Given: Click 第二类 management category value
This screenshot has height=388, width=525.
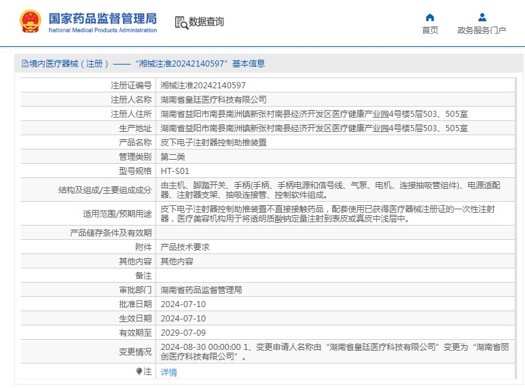Looking at the screenshot, I should pyautogui.click(x=173, y=157).
